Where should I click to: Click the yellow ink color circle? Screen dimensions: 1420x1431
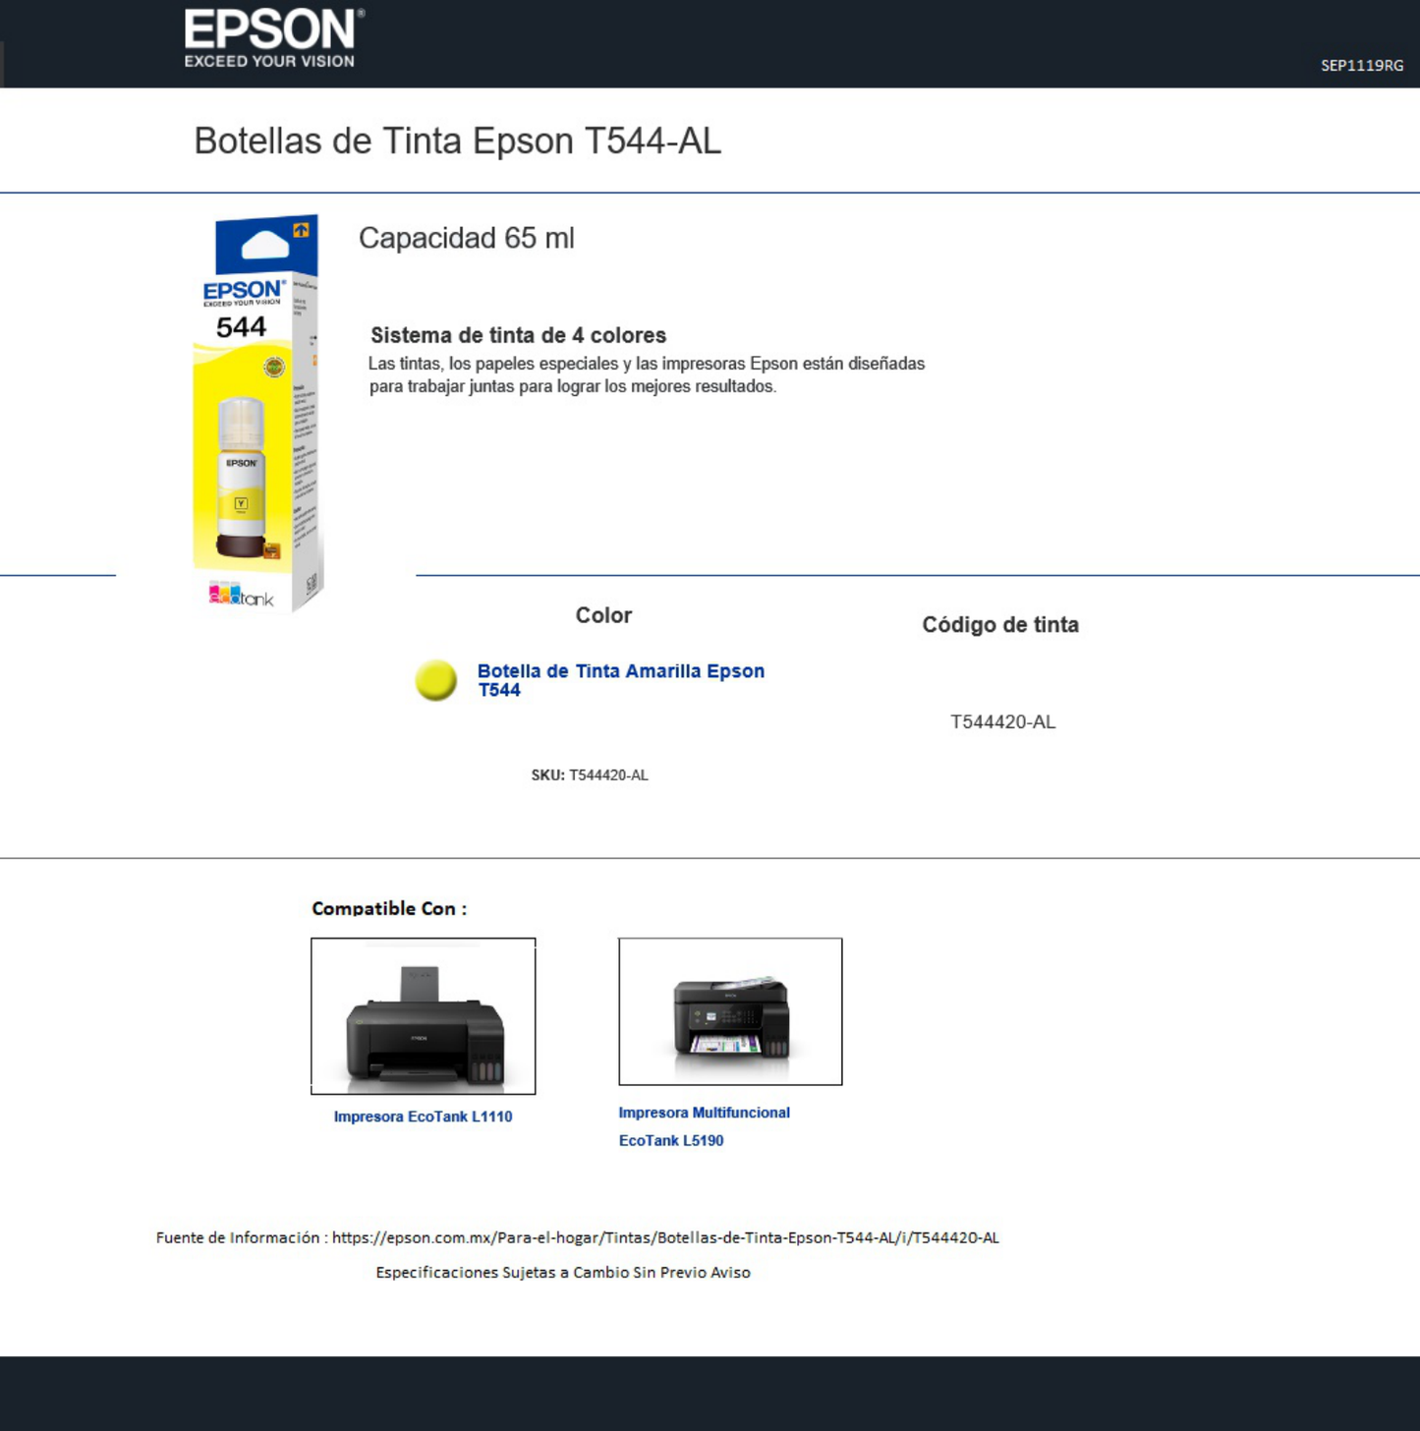[436, 680]
